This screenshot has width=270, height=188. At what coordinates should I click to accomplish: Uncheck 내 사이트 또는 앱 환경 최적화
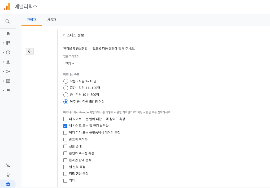(65, 126)
